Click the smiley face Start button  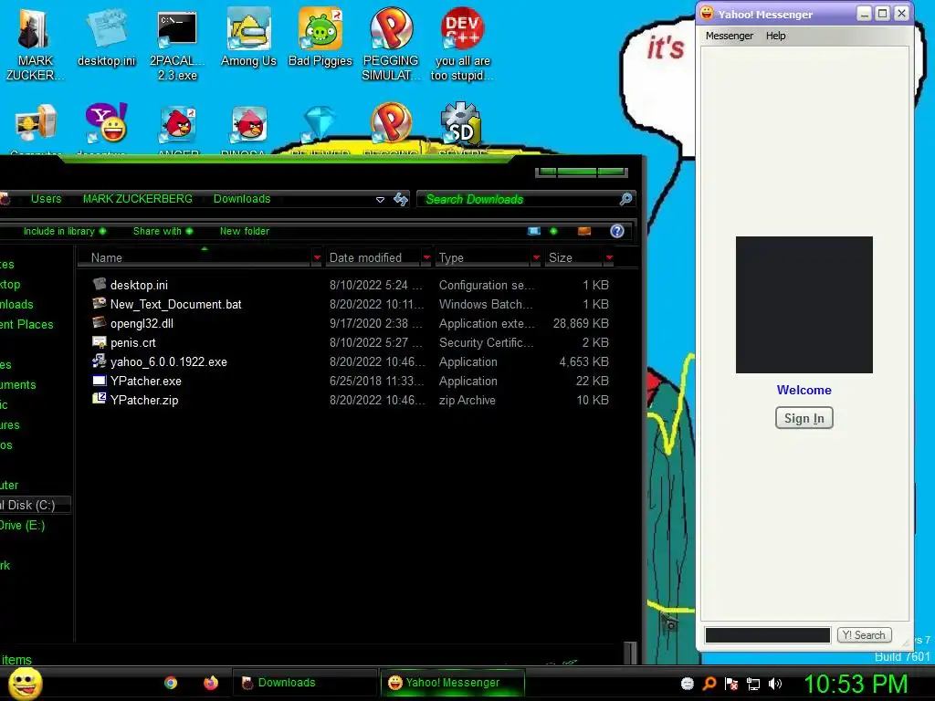[25, 683]
